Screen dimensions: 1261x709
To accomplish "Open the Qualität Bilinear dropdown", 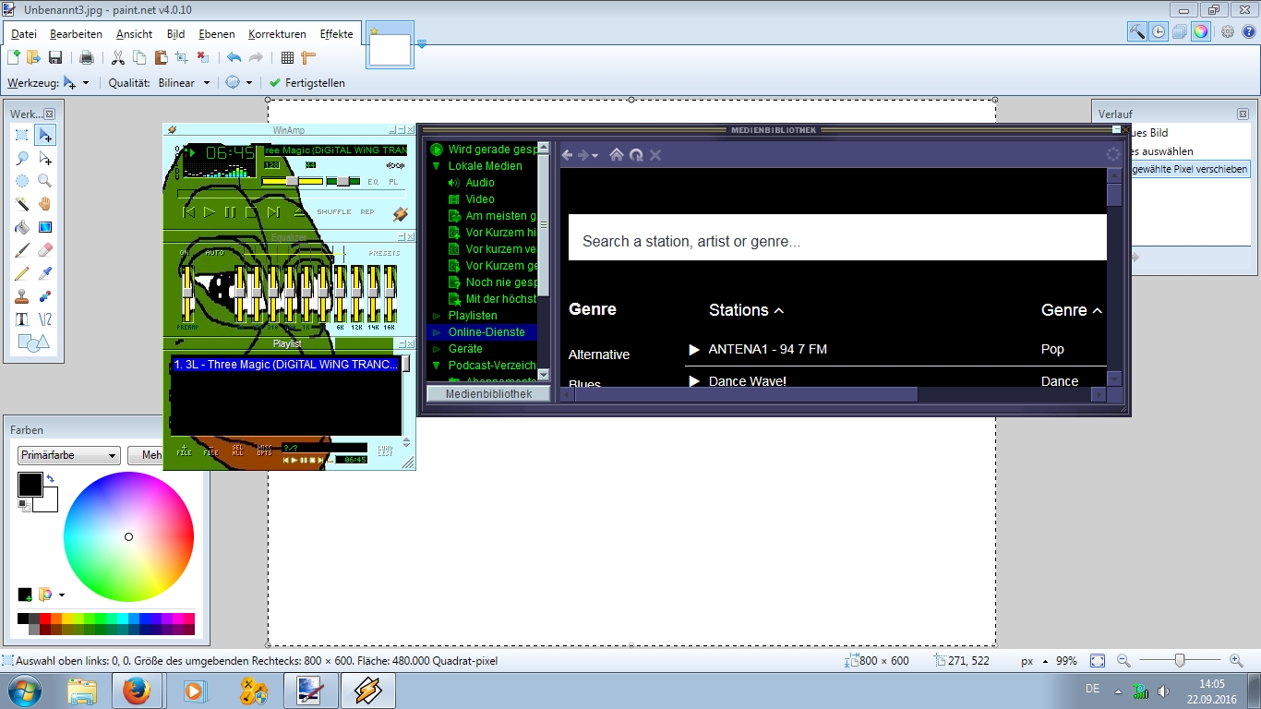I will click(184, 82).
